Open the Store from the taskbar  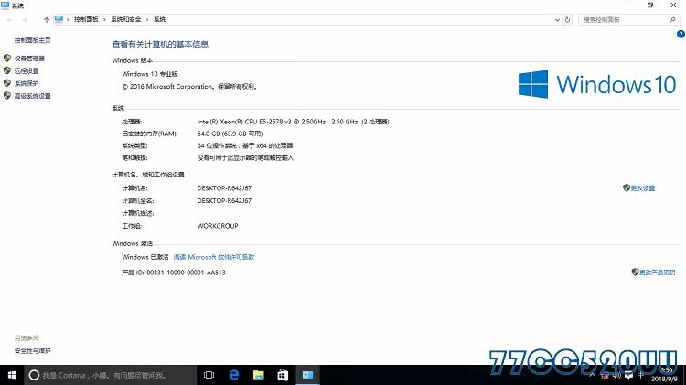(283, 375)
